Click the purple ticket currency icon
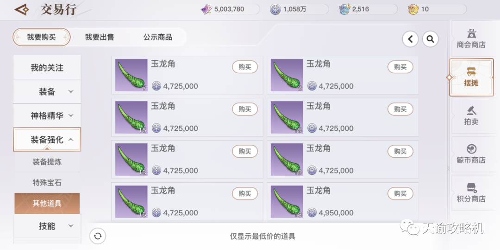The height and width of the screenshot is (250, 500). click(206, 9)
